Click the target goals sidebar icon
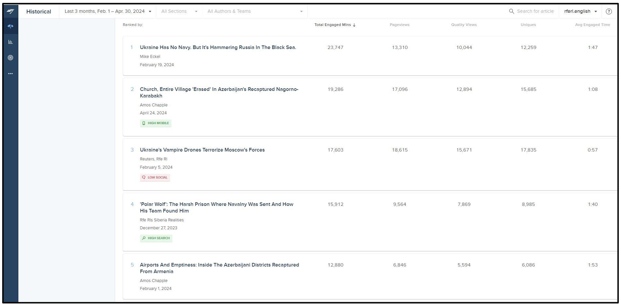 coord(11,57)
